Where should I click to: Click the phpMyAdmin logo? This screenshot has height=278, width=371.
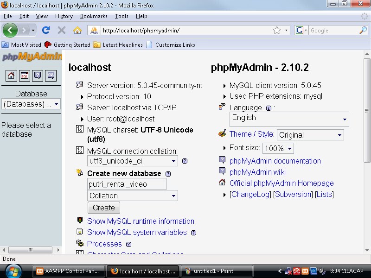[x=32, y=57]
